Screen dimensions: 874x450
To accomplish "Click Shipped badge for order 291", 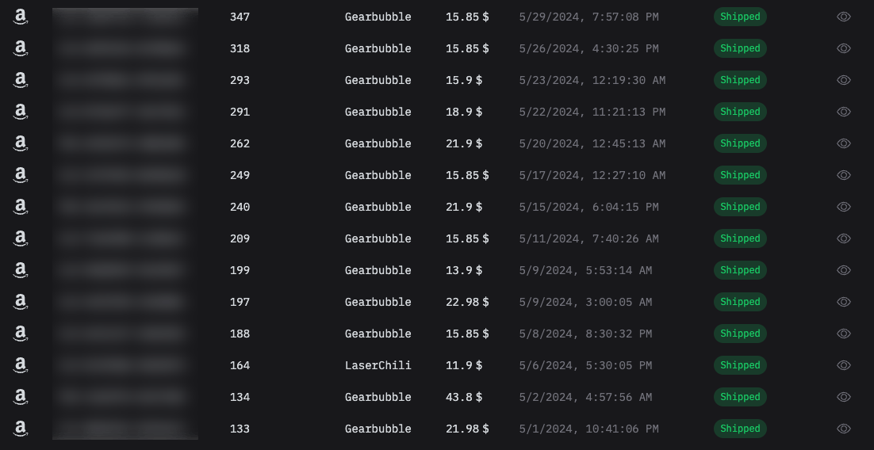I will [740, 112].
